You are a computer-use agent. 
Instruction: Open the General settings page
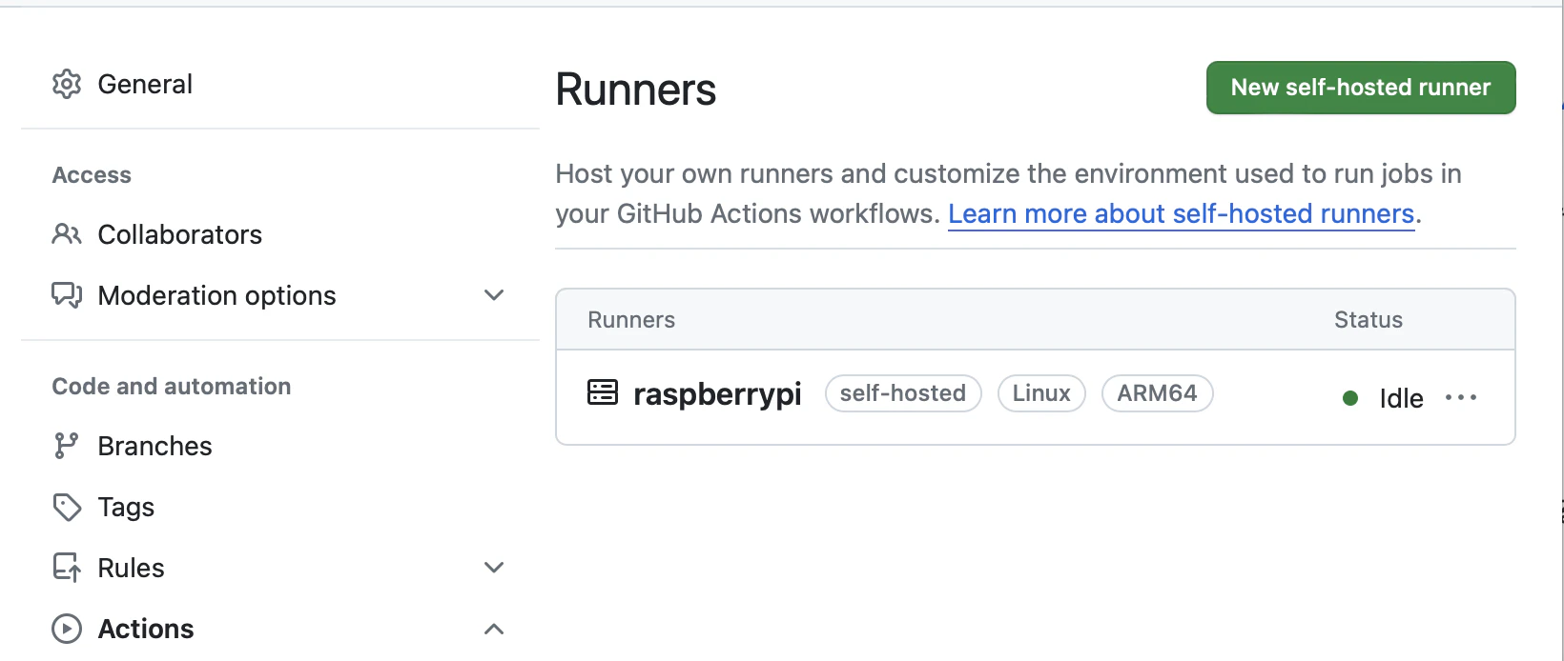145,84
